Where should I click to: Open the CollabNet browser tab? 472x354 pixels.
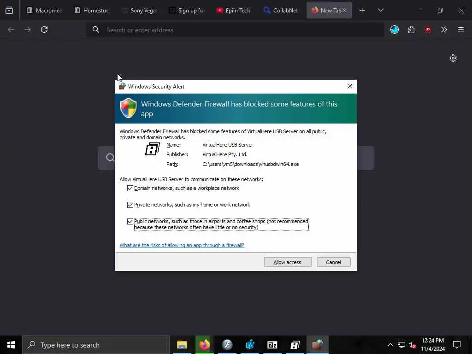(x=281, y=10)
